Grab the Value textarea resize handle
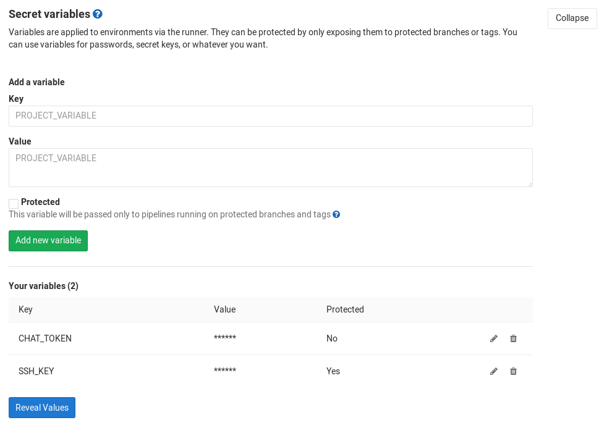The height and width of the screenshot is (428, 604). [x=530, y=184]
